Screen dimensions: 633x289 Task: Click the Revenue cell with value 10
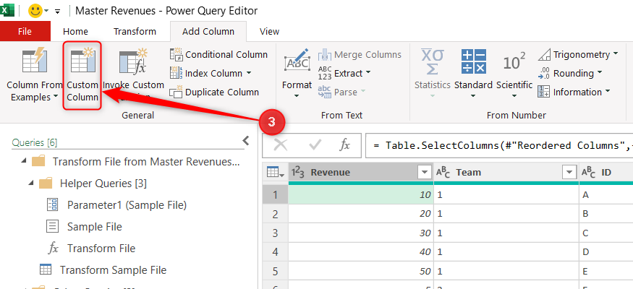tap(361, 195)
